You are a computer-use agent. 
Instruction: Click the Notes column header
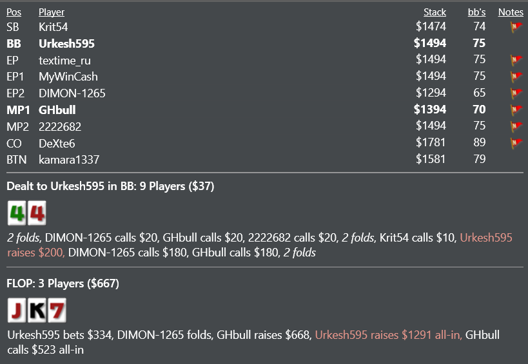pos(511,12)
